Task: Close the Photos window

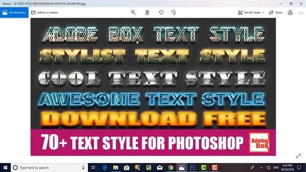Action: pyautogui.click(x=301, y=3)
